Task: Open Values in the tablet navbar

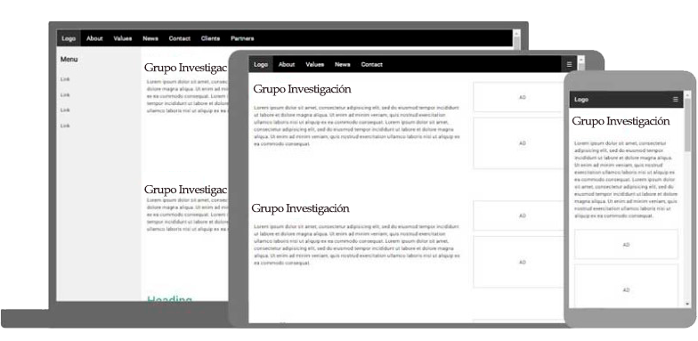Action: 315,64
